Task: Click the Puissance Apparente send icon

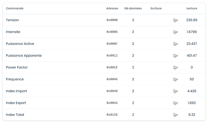Action: (175, 56)
